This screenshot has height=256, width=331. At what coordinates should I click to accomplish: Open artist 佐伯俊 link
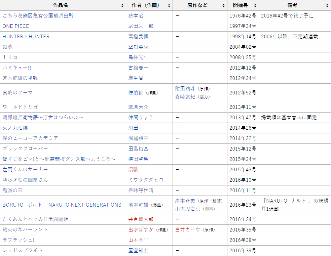(x=136, y=93)
